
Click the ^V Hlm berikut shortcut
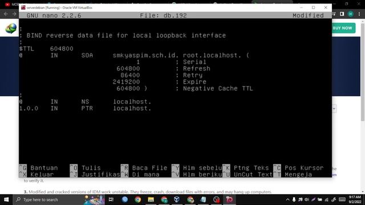[197, 174]
